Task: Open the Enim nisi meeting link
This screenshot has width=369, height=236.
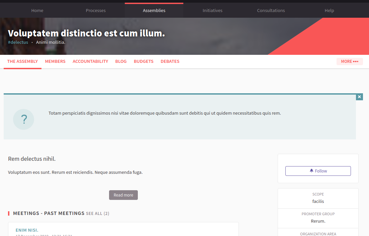Action: tap(27, 230)
